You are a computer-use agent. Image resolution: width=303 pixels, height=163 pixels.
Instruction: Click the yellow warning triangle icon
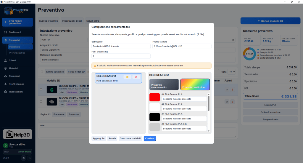click(95, 65)
